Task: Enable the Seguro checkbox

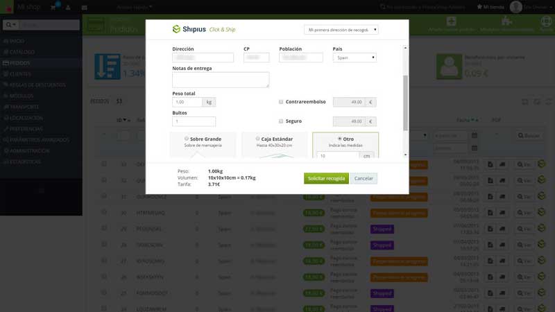Action: 281,121
